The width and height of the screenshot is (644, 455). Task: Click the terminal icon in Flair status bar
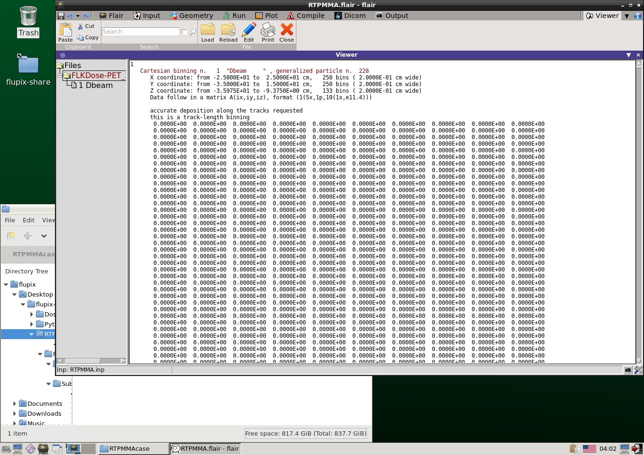[x=627, y=370]
